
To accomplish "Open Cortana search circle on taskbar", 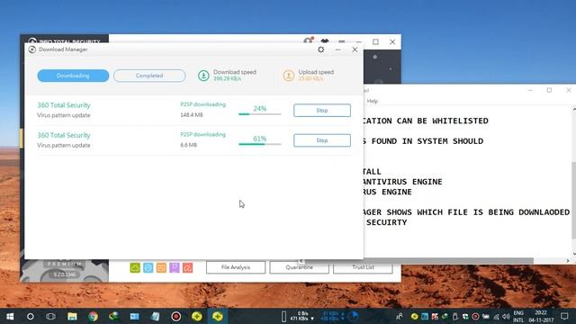I will (31, 316).
